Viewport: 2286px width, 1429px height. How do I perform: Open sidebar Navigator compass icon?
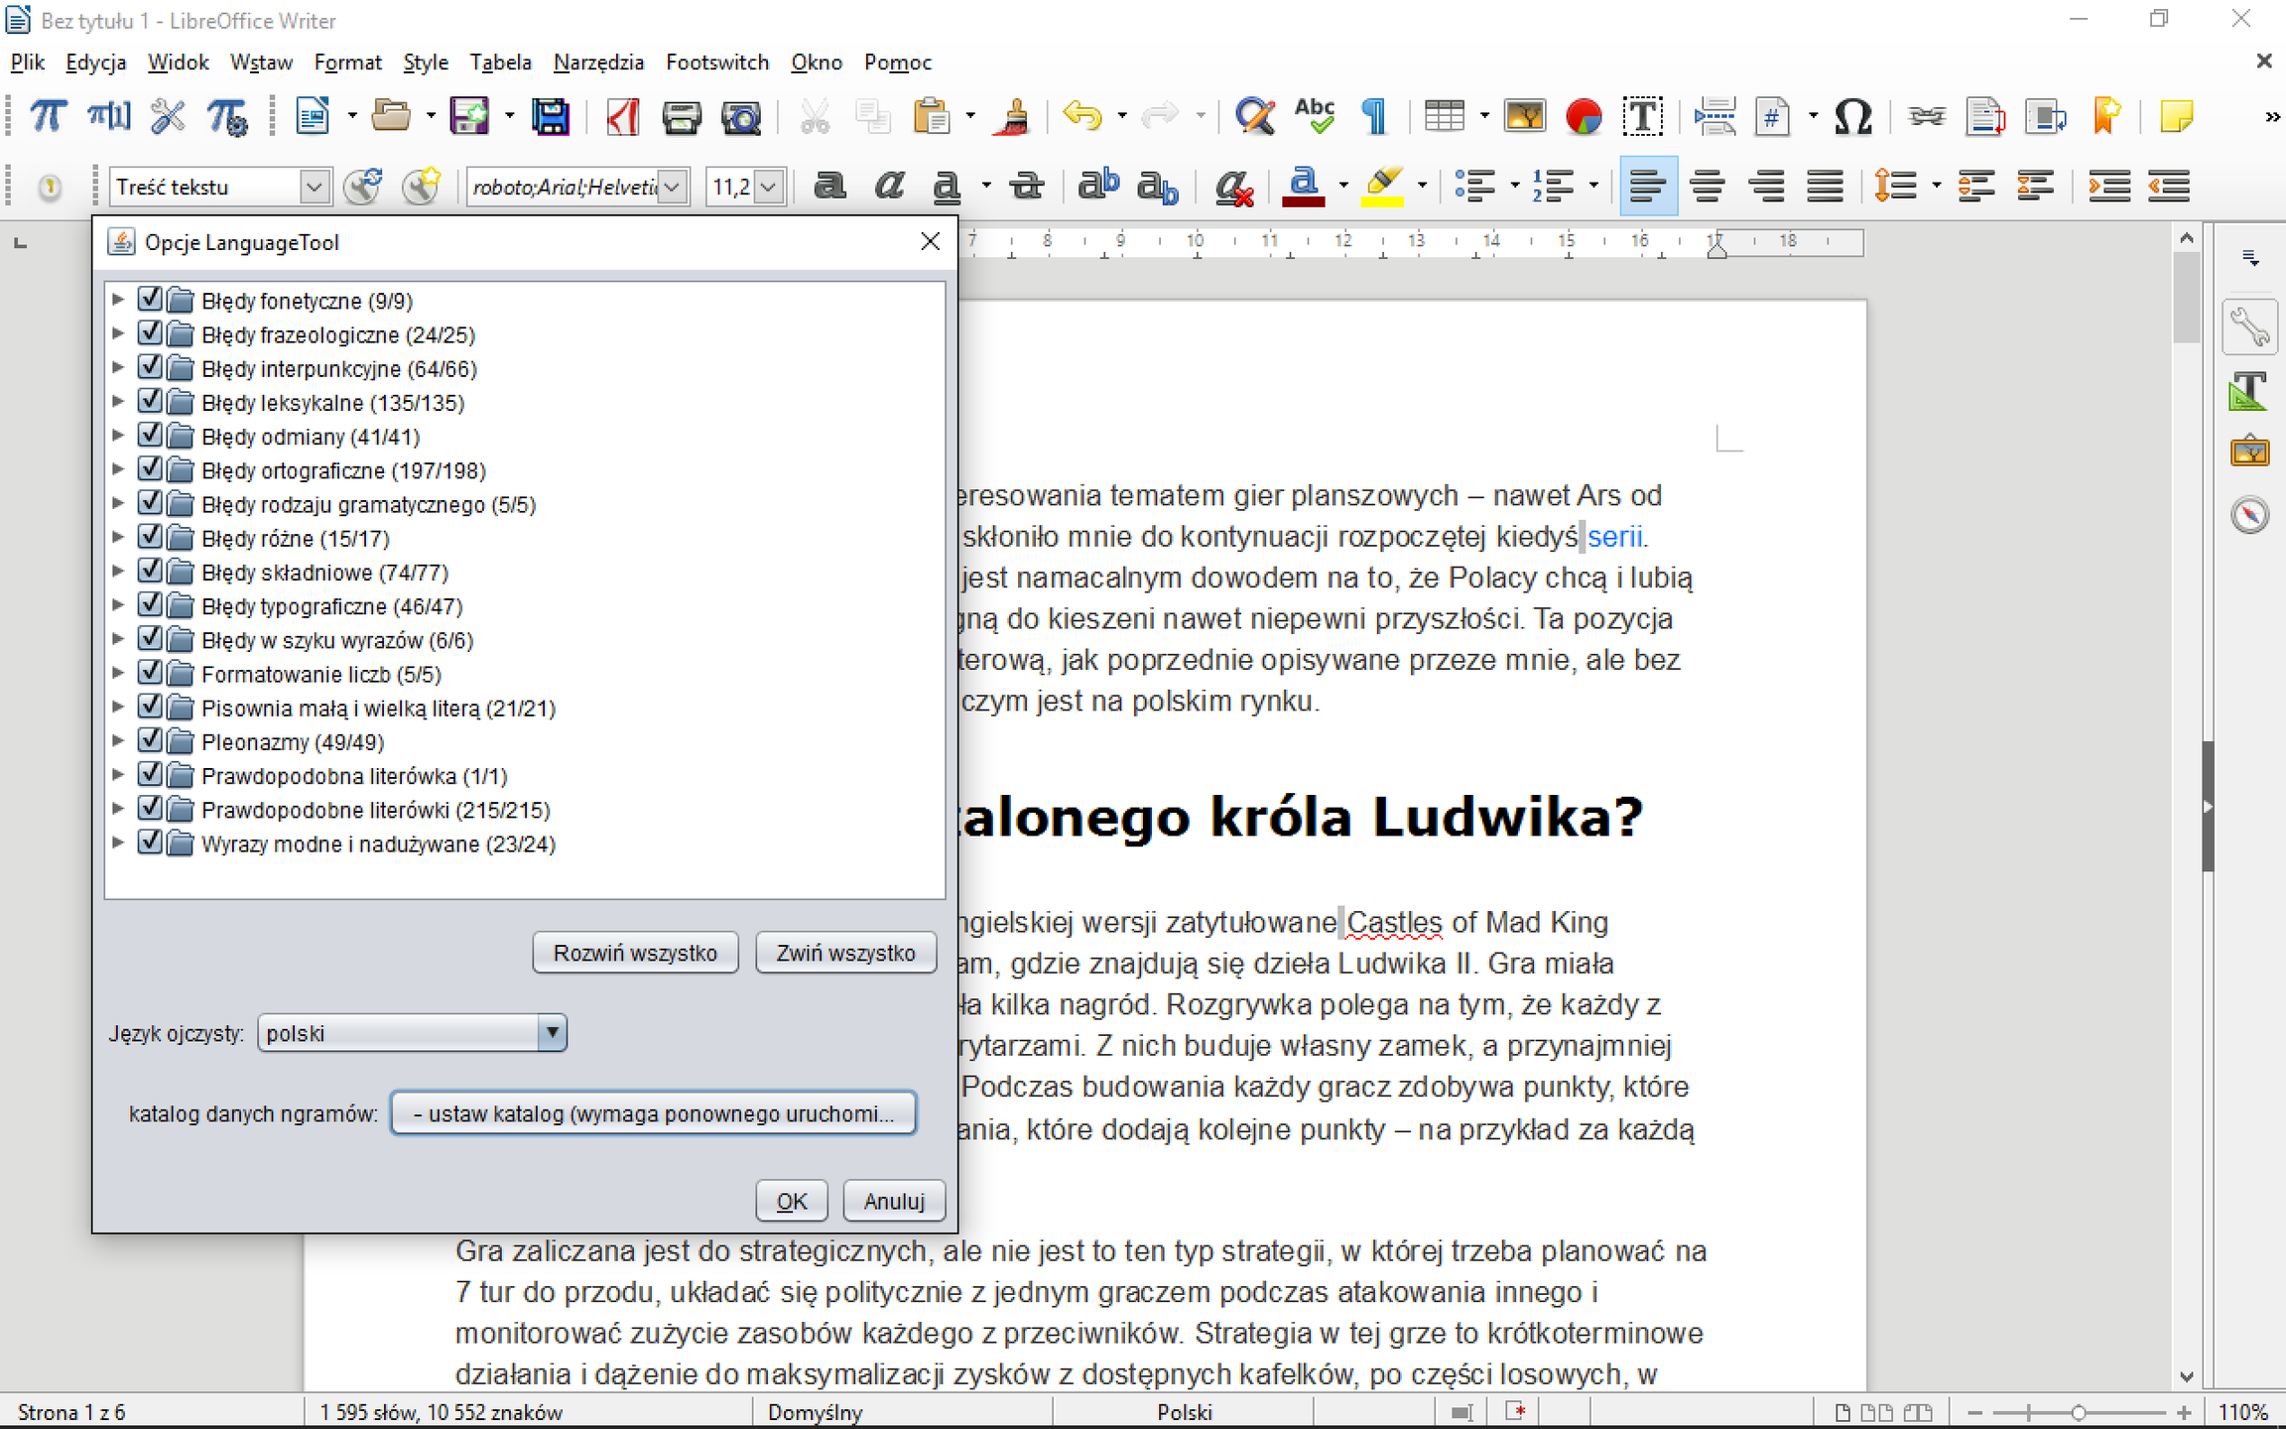pyautogui.click(x=2249, y=515)
